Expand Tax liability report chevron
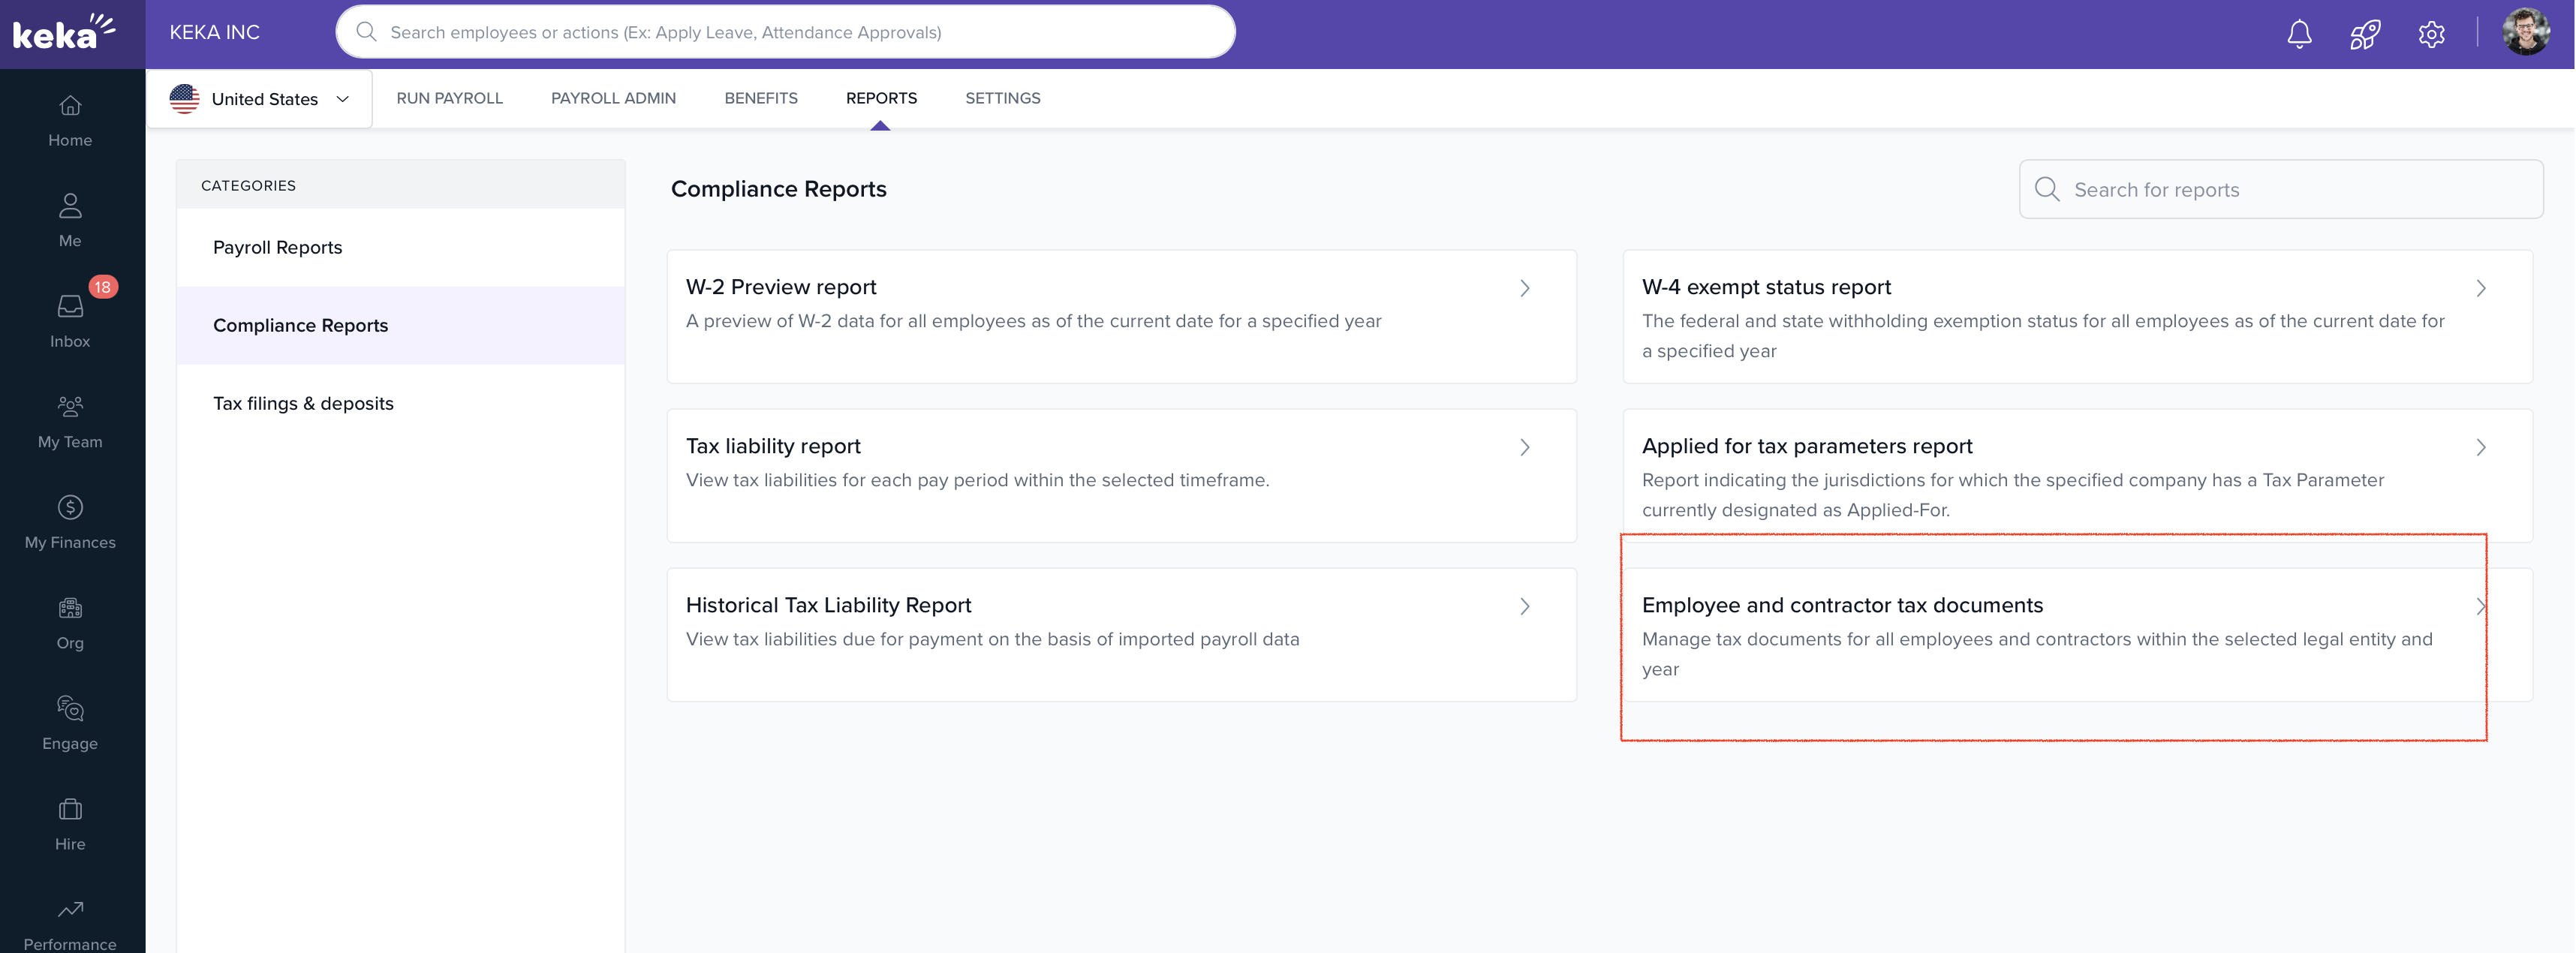The height and width of the screenshot is (953, 2576). [x=1524, y=447]
